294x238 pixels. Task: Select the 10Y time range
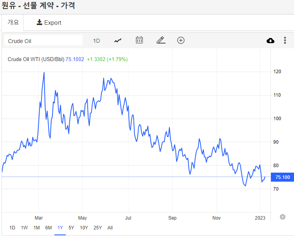pyautogui.click(x=84, y=228)
